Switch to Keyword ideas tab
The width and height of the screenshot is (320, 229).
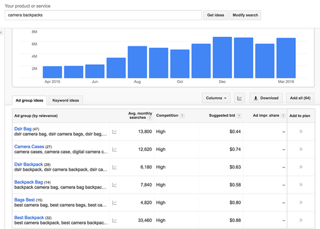click(x=67, y=100)
